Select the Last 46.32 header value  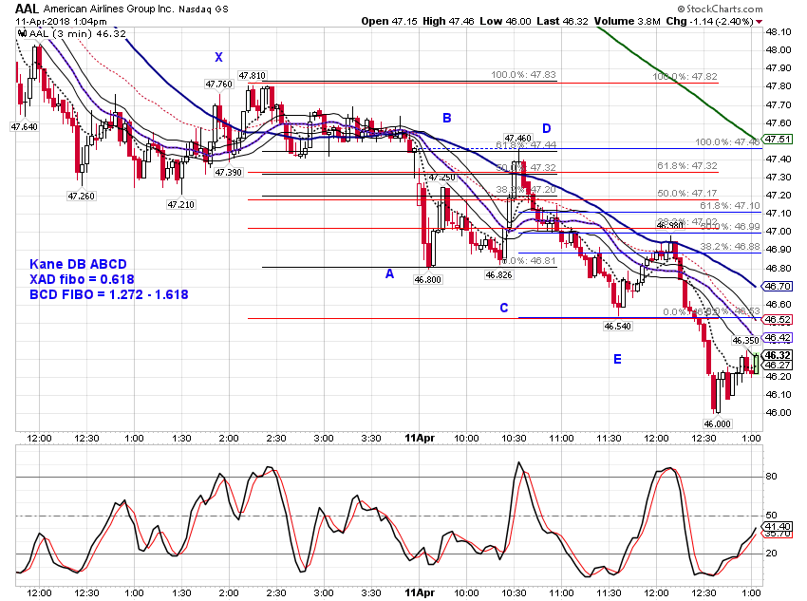pyautogui.click(x=562, y=21)
